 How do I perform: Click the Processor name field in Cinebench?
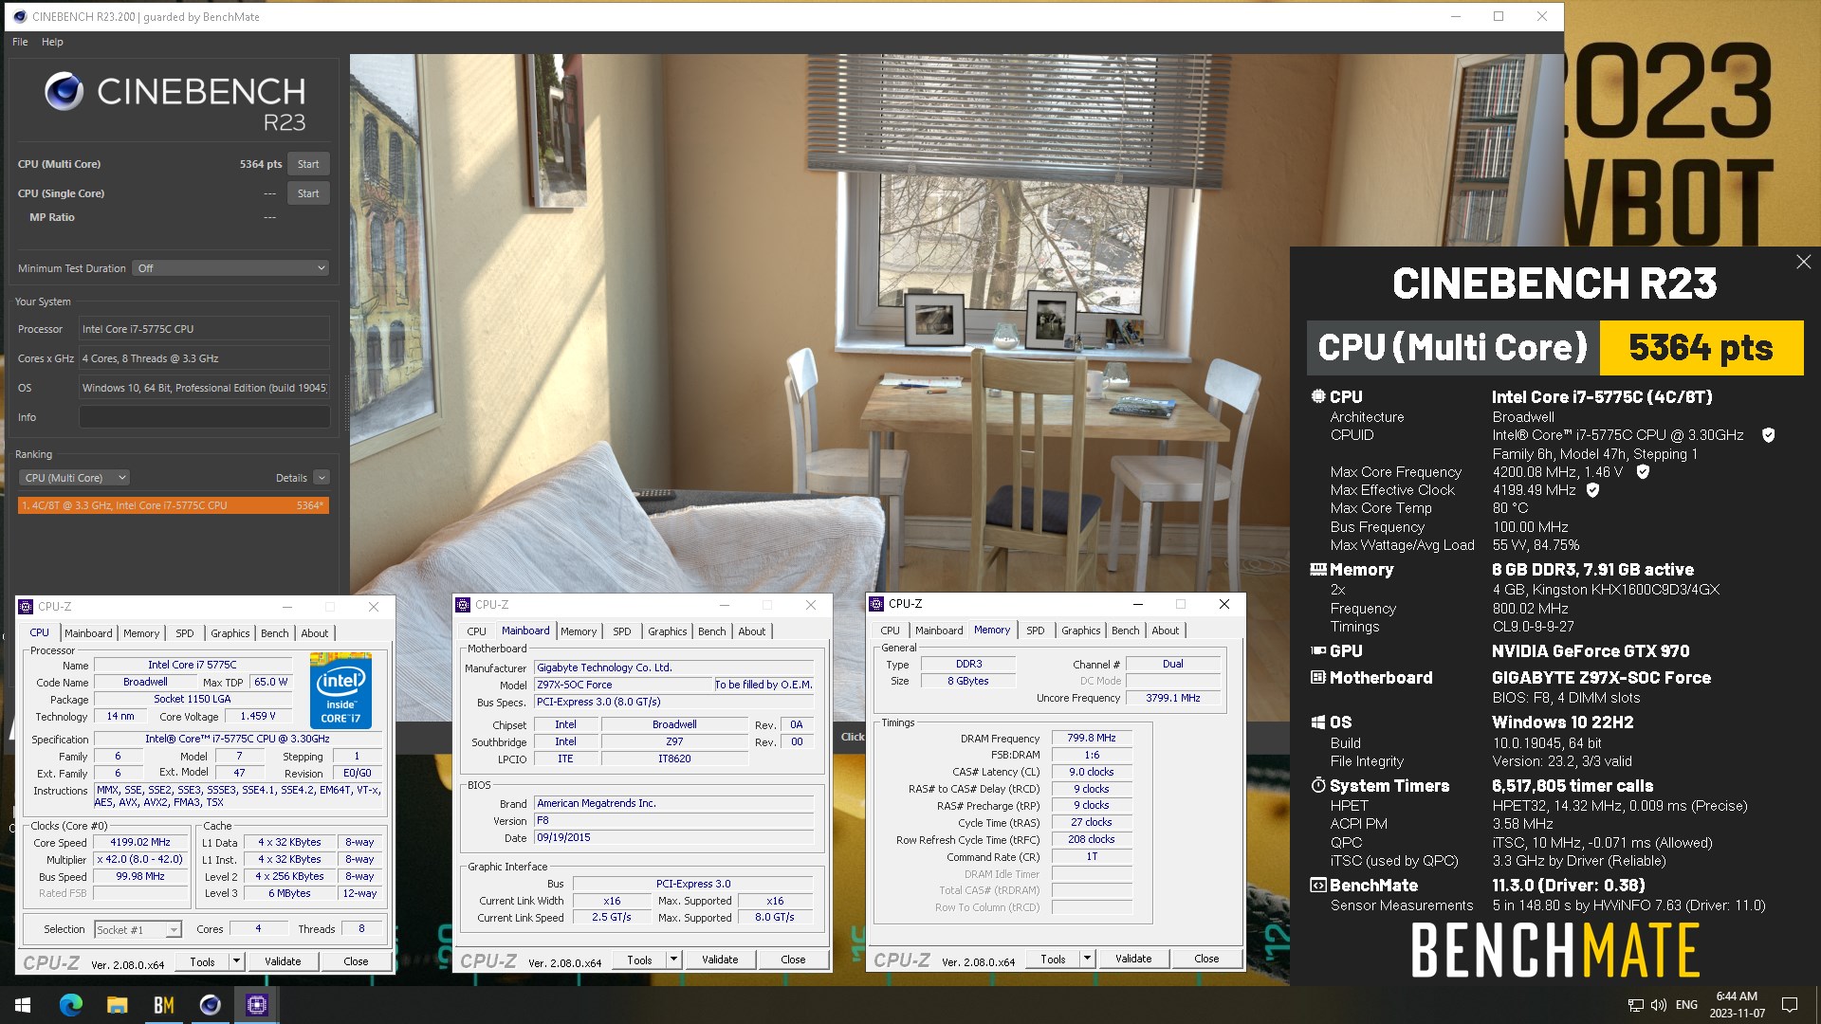[x=204, y=329]
